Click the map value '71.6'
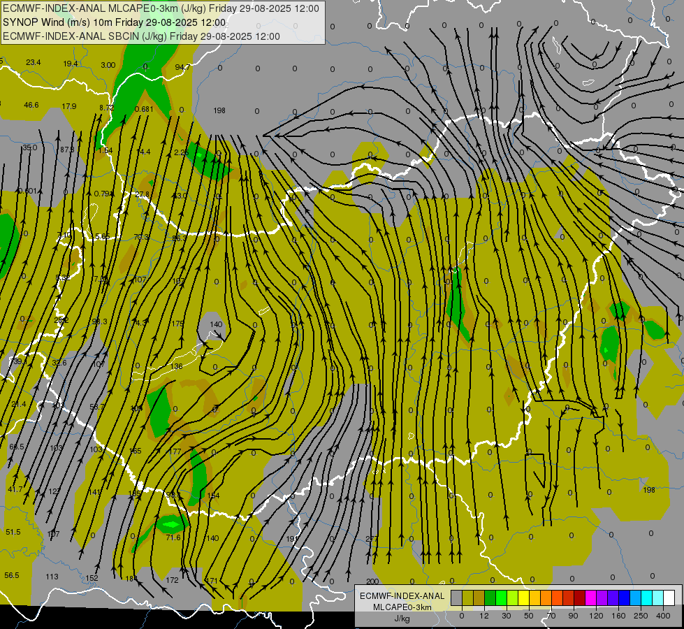The width and height of the screenshot is (684, 629). pos(173,537)
